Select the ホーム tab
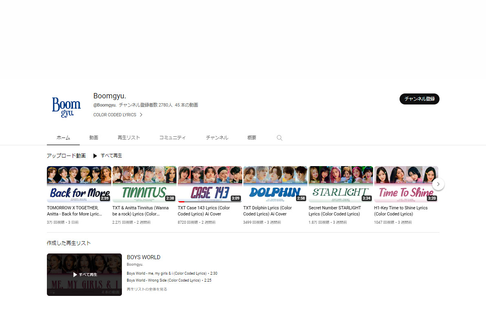486x311 pixels. (63, 138)
